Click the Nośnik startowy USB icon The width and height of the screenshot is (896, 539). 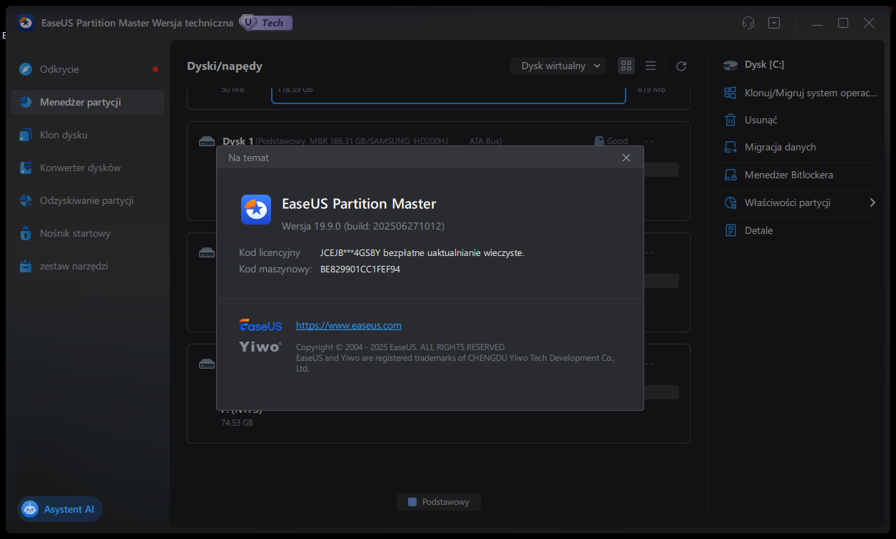click(26, 233)
